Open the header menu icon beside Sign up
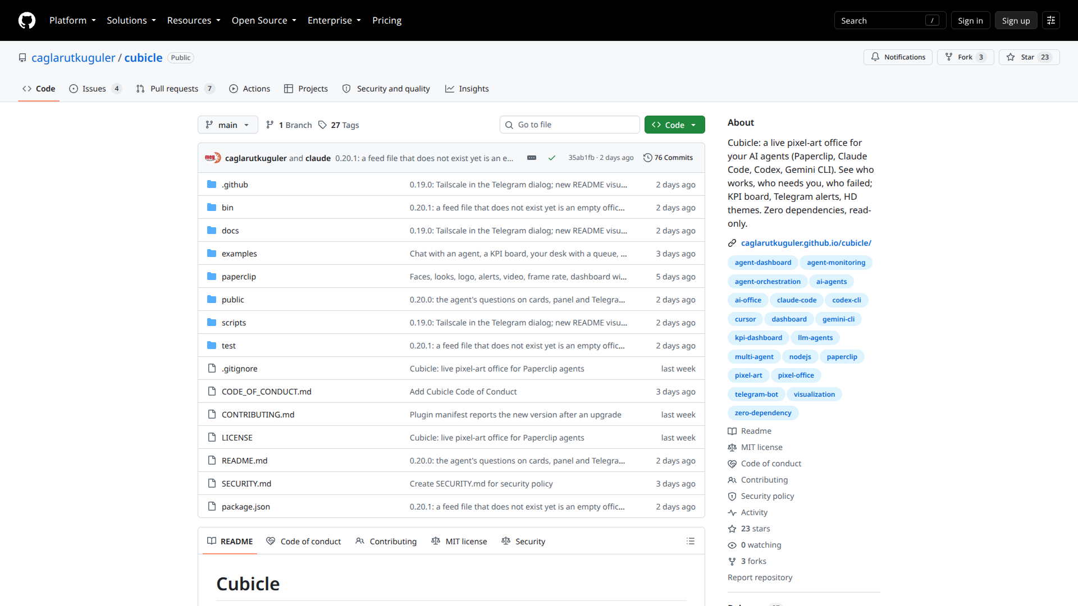 click(1051, 20)
